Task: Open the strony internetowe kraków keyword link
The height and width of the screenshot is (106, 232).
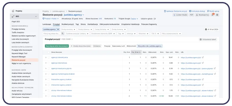Action: click(x=62, y=96)
